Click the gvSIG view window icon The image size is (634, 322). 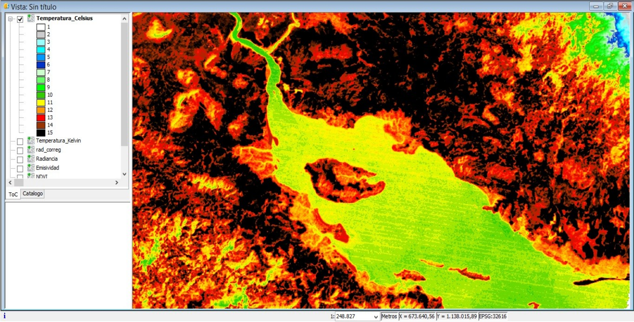pyautogui.click(x=6, y=7)
